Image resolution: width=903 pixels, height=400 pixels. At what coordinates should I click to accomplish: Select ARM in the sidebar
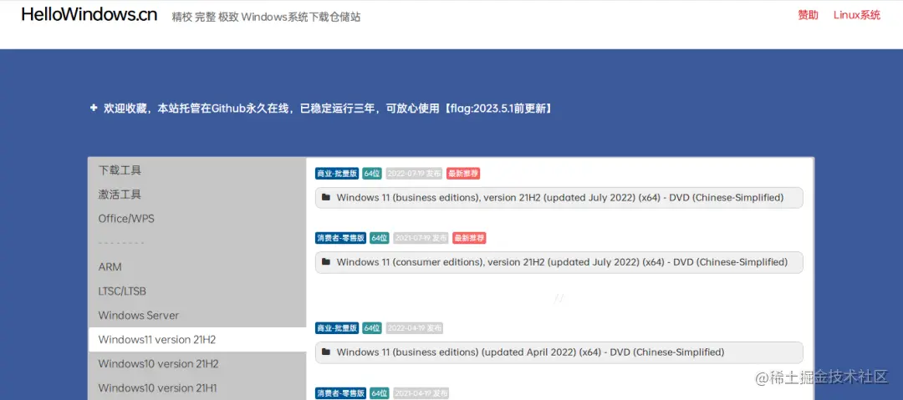point(110,267)
